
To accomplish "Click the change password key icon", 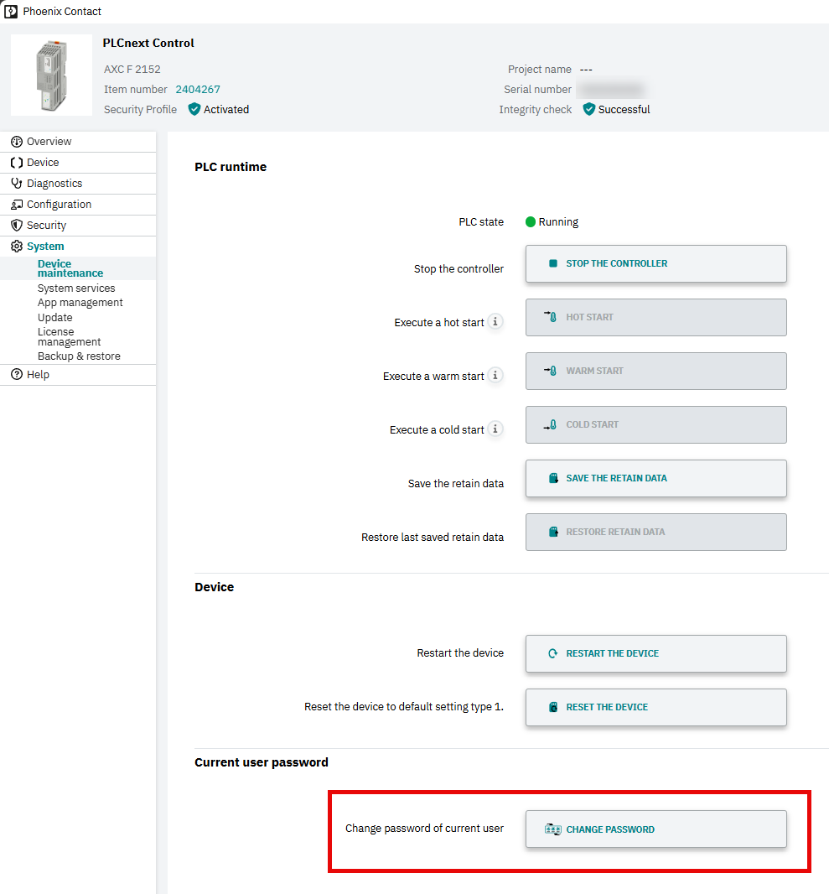I will tap(552, 829).
